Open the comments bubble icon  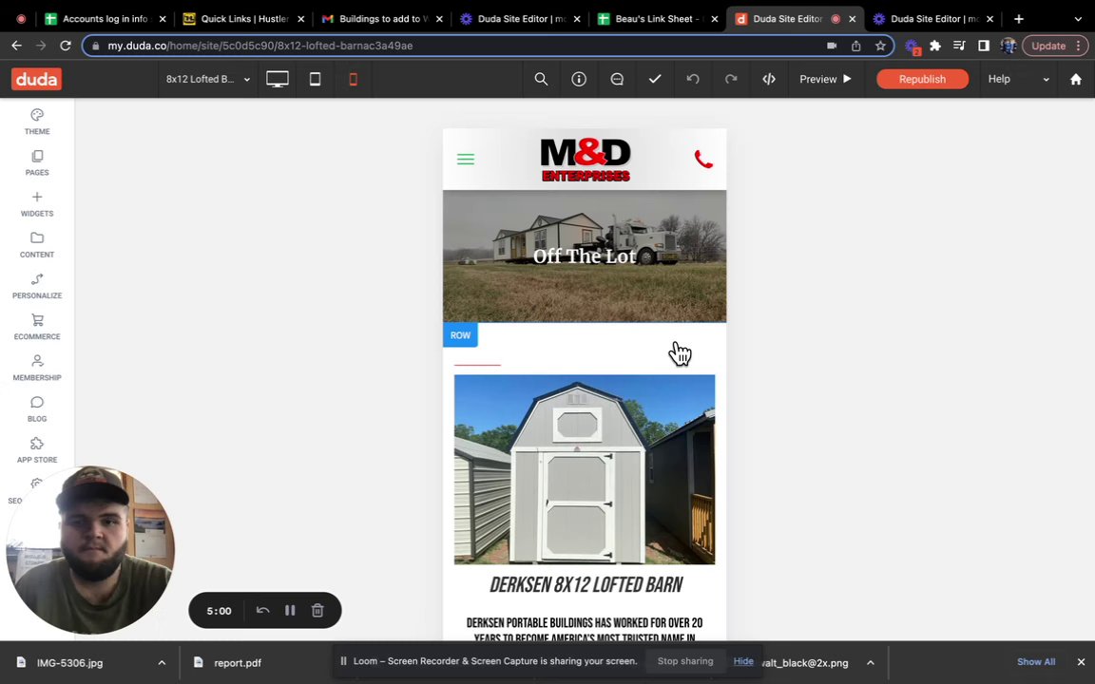pos(617,79)
